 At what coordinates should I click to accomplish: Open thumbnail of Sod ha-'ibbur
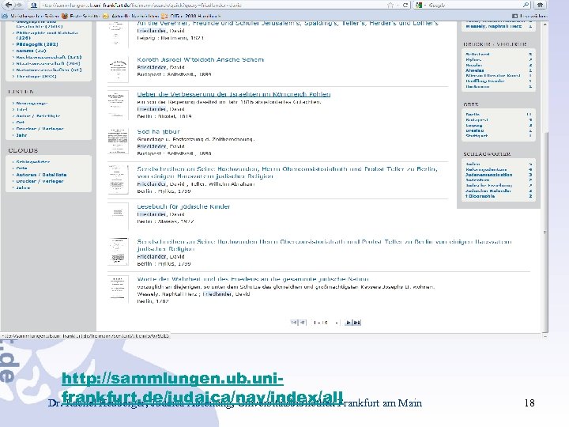point(118,141)
